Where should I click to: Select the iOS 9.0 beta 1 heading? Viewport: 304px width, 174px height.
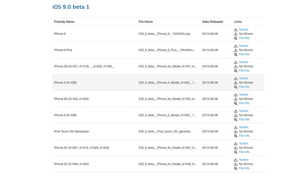(x=71, y=7)
